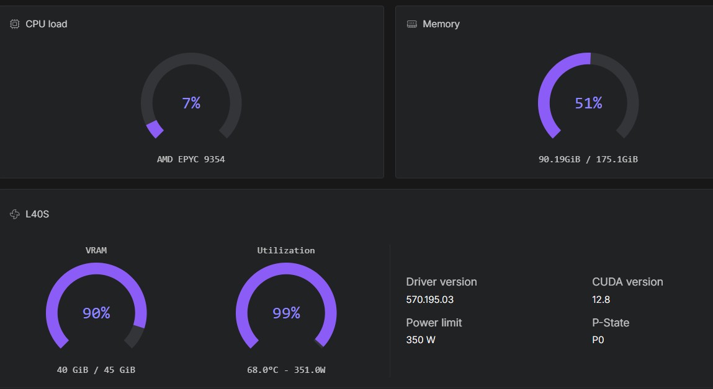Click the 40 GiB / 45 GiB text
Image resolution: width=713 pixels, height=389 pixels.
[96, 370]
